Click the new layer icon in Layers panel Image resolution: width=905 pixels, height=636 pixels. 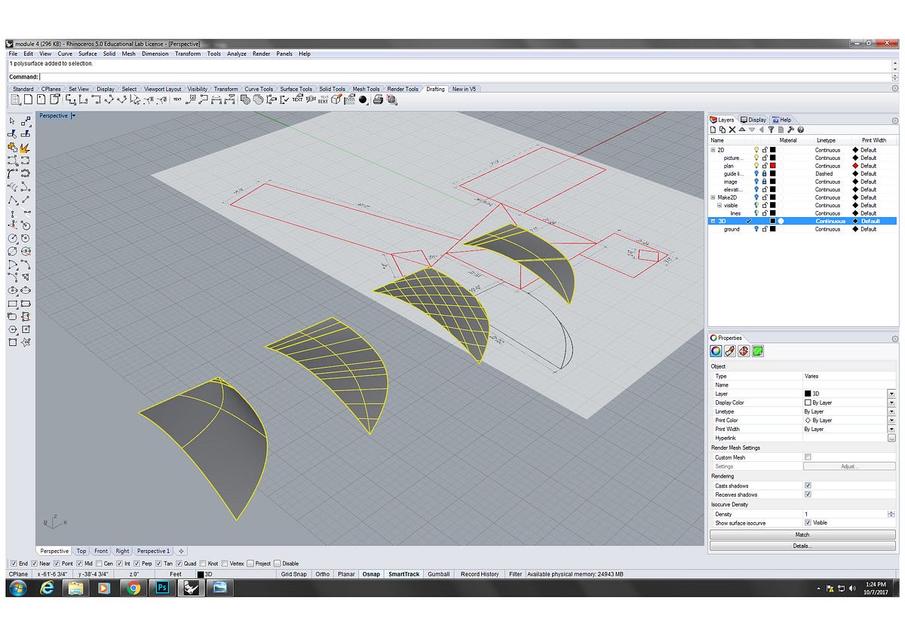[713, 130]
